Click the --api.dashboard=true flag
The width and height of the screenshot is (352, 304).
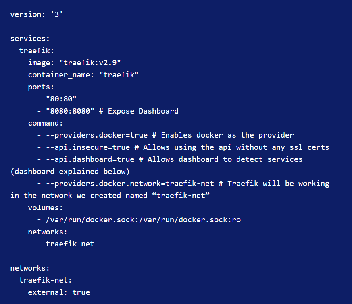[90, 159]
